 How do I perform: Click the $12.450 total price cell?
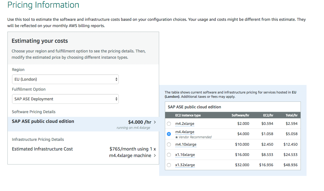[291, 144]
